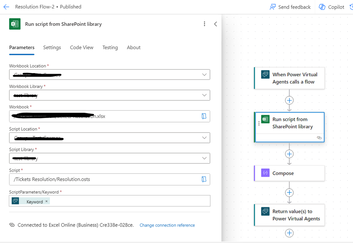Collapse the action details panel
Image resolution: width=353 pixels, height=243 pixels.
pyautogui.click(x=216, y=24)
